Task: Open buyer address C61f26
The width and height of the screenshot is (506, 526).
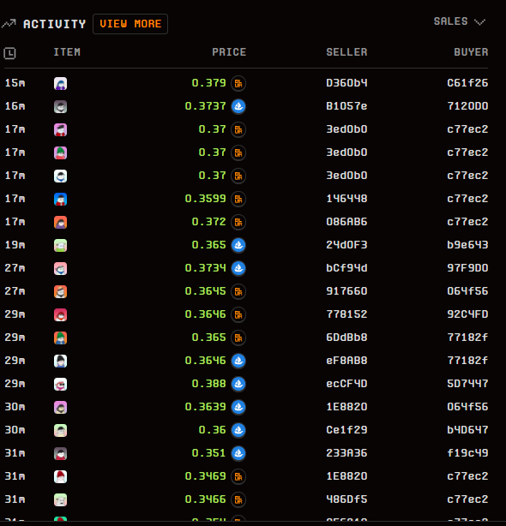Action: tap(467, 83)
